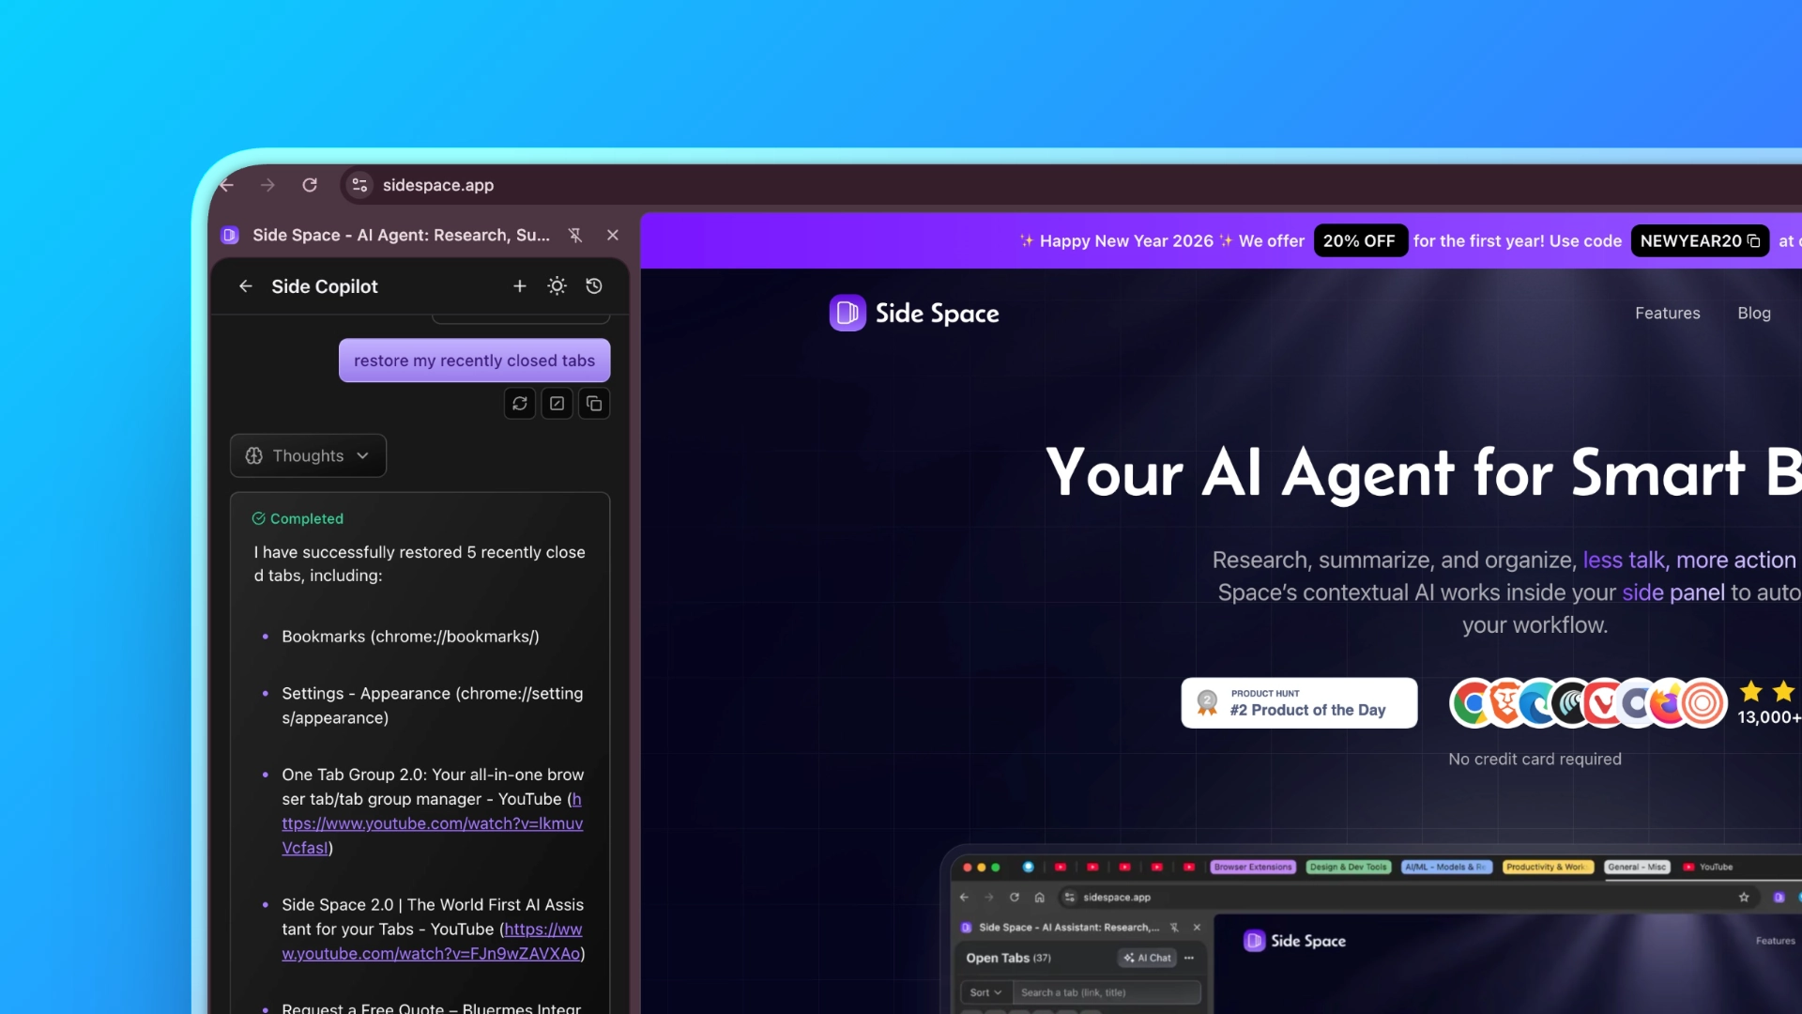Copy the restore tabs message
This screenshot has width=1802, height=1014.
pyautogui.click(x=594, y=404)
